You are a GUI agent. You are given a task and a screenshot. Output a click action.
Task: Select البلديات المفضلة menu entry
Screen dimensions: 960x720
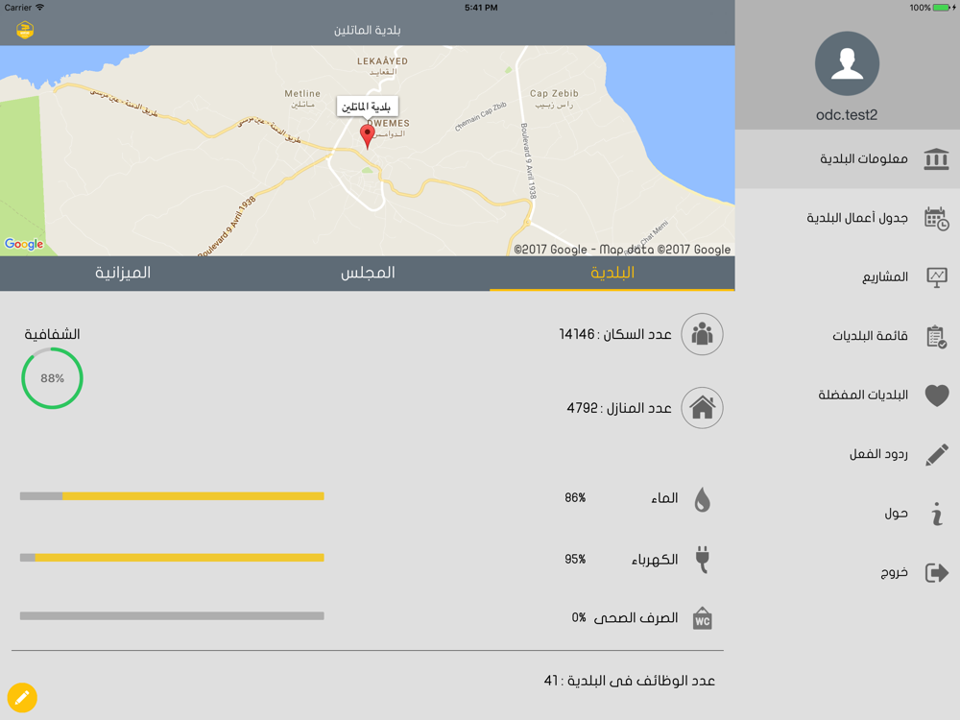pyautogui.click(x=848, y=396)
